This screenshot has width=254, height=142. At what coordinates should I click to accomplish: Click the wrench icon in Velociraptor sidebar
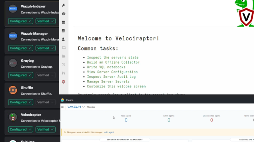coord(63,5)
